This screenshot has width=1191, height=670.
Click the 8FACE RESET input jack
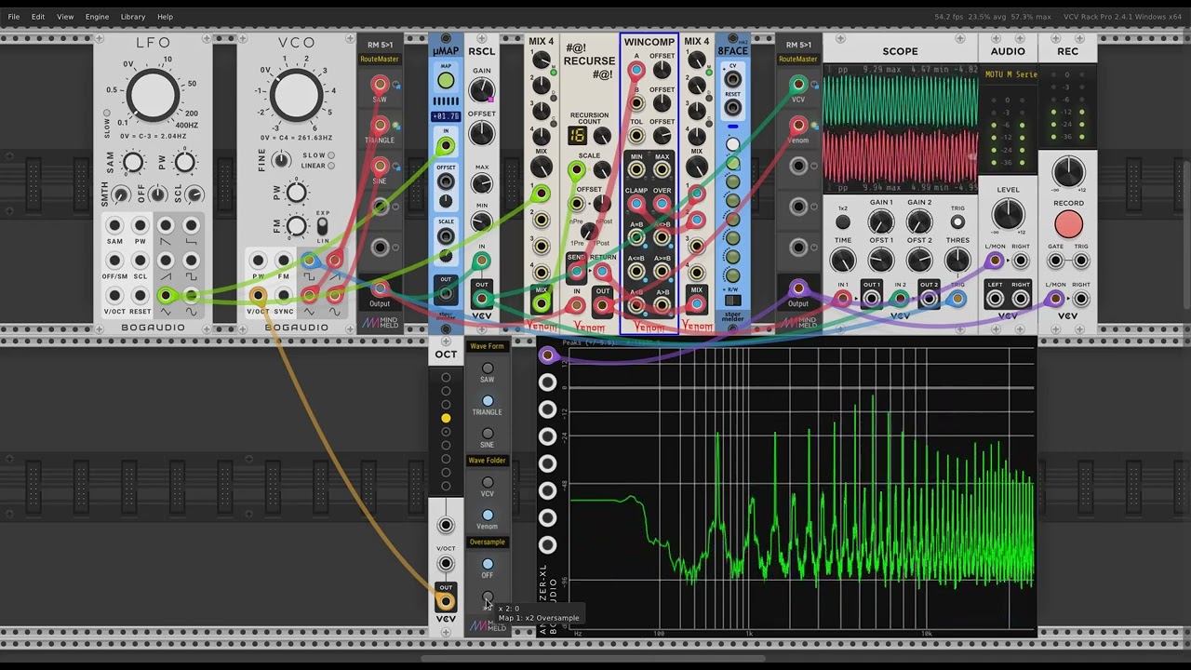coord(732,107)
